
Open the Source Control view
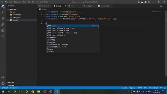point(3,18)
